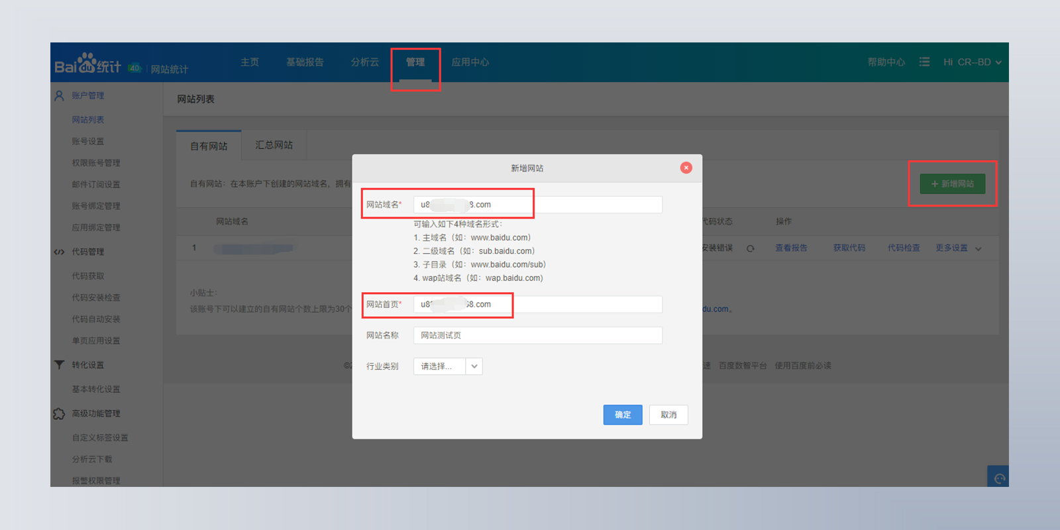Click the 代码管理 code icon in the sidebar
This screenshot has width=1060, height=530.
pos(59,252)
